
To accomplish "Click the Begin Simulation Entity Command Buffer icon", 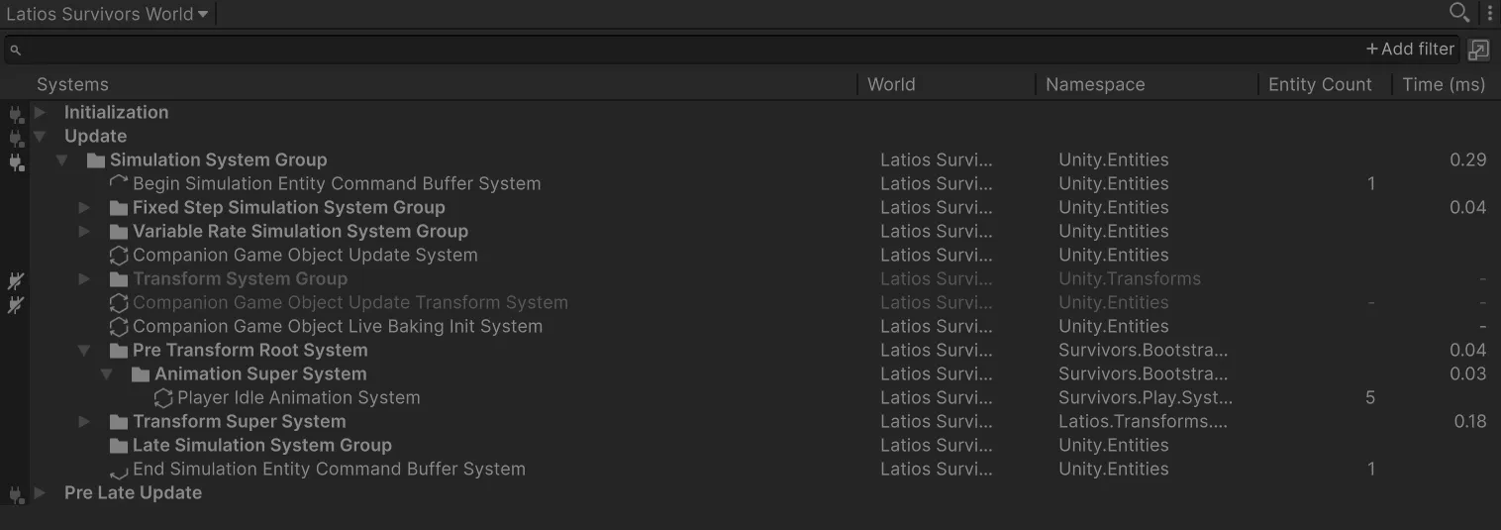I will [x=119, y=184].
